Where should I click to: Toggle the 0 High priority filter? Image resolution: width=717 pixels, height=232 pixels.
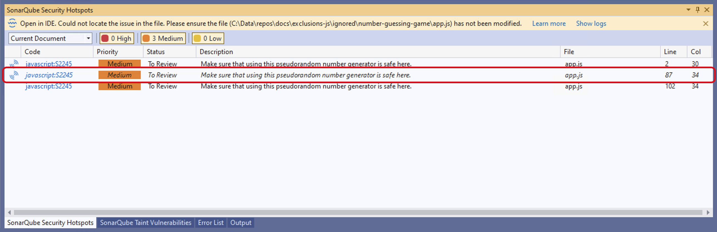[x=117, y=38]
